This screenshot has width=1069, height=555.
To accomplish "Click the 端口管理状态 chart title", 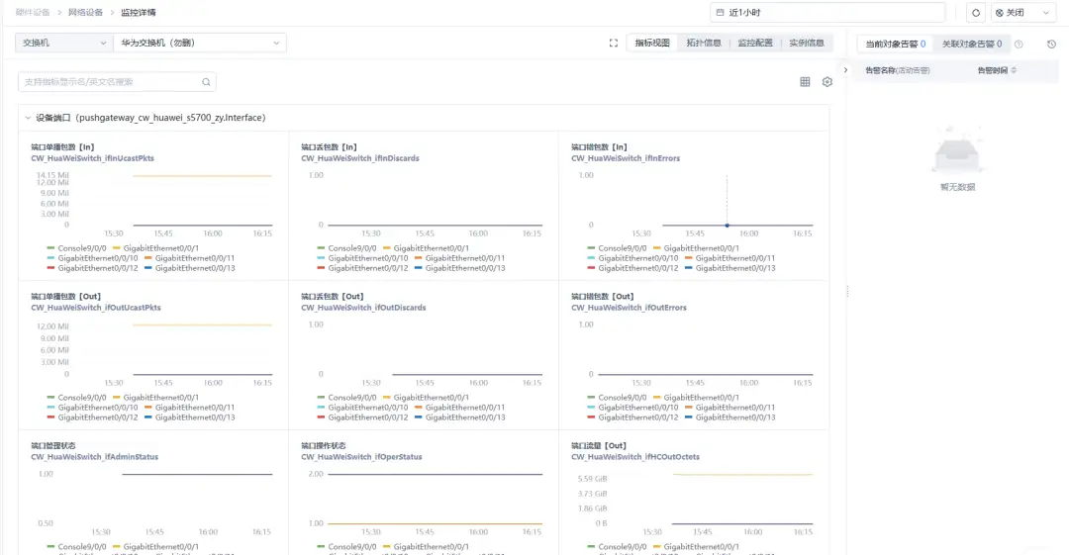I will (x=53, y=446).
